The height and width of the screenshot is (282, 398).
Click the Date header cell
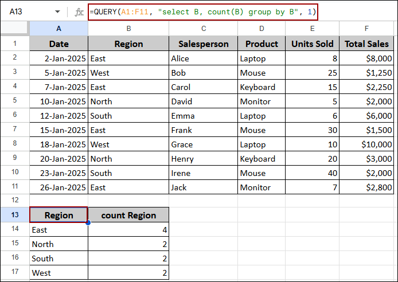58,44
